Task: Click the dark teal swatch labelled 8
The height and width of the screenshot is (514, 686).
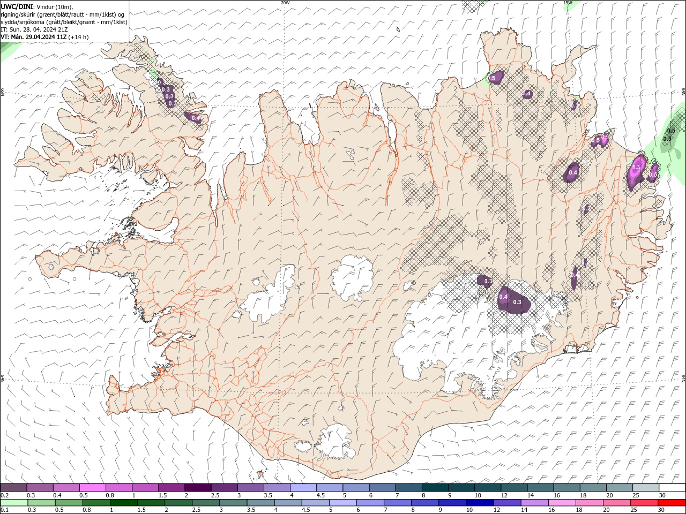Action: click(435, 488)
